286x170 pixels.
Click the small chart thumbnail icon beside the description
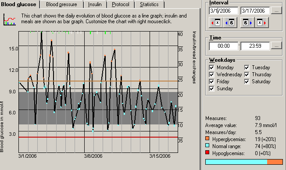point(10,19)
